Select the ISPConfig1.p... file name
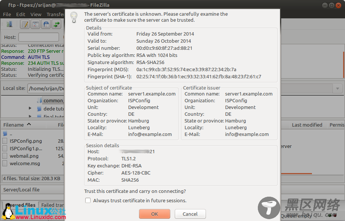345x221 pixels. [x=26, y=148]
